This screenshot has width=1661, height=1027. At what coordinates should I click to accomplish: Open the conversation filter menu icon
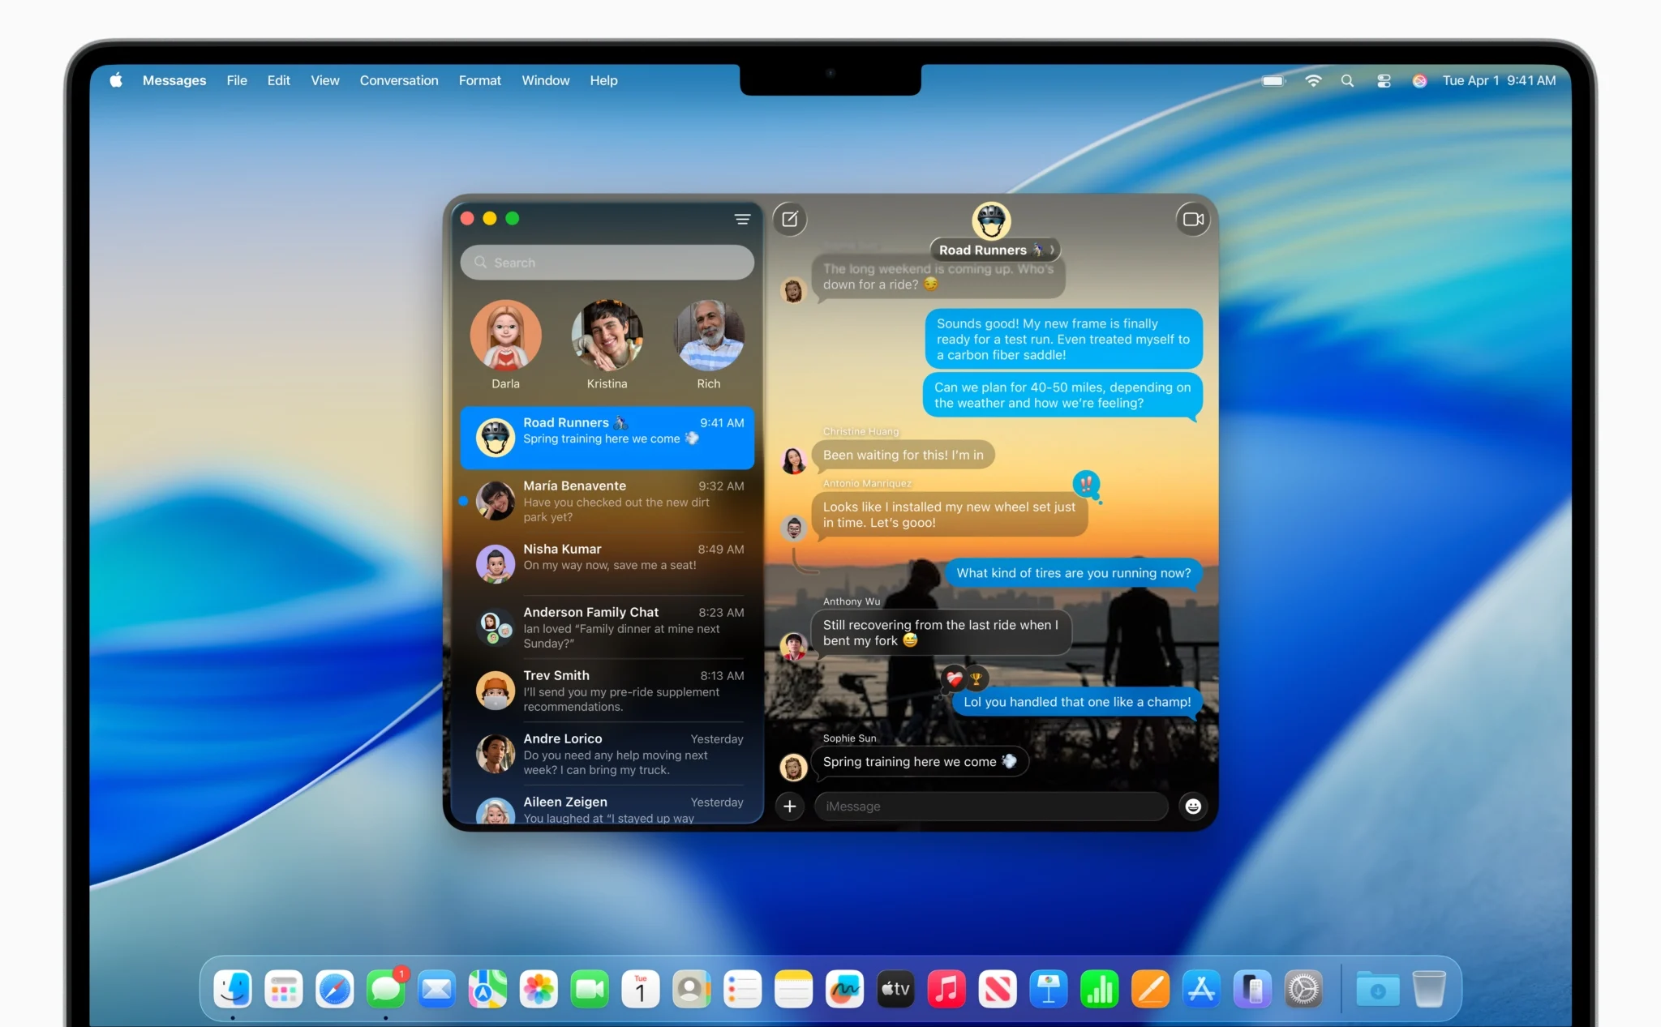(742, 219)
